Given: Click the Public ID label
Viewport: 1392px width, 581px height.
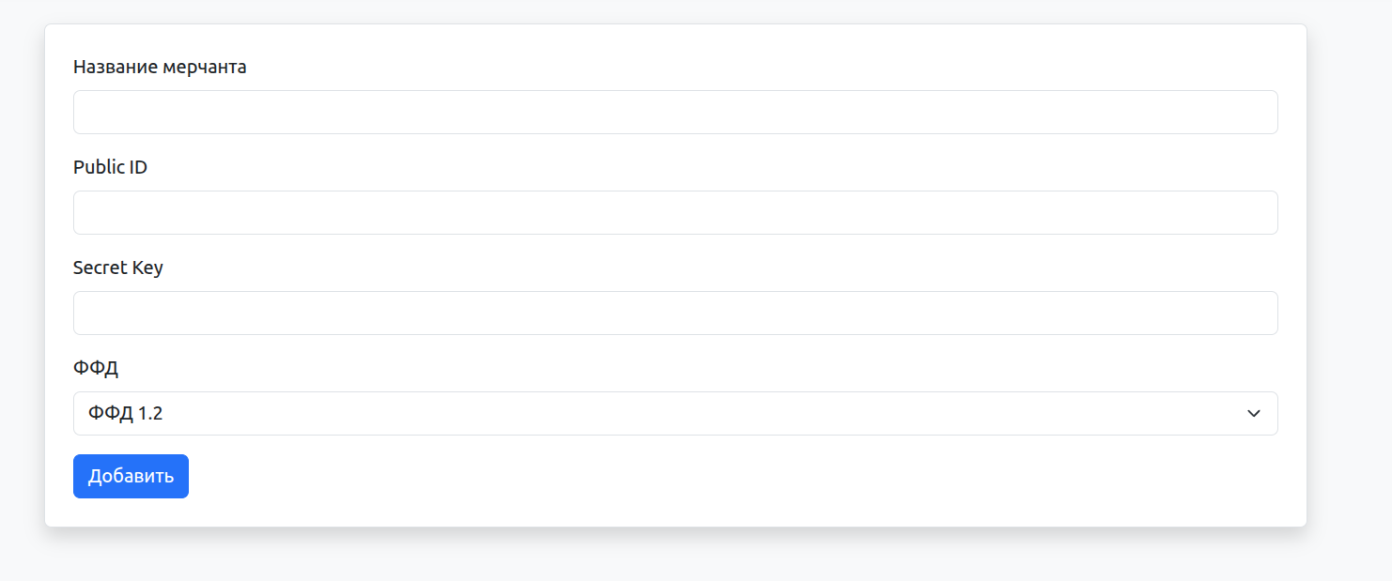Looking at the screenshot, I should click(110, 167).
